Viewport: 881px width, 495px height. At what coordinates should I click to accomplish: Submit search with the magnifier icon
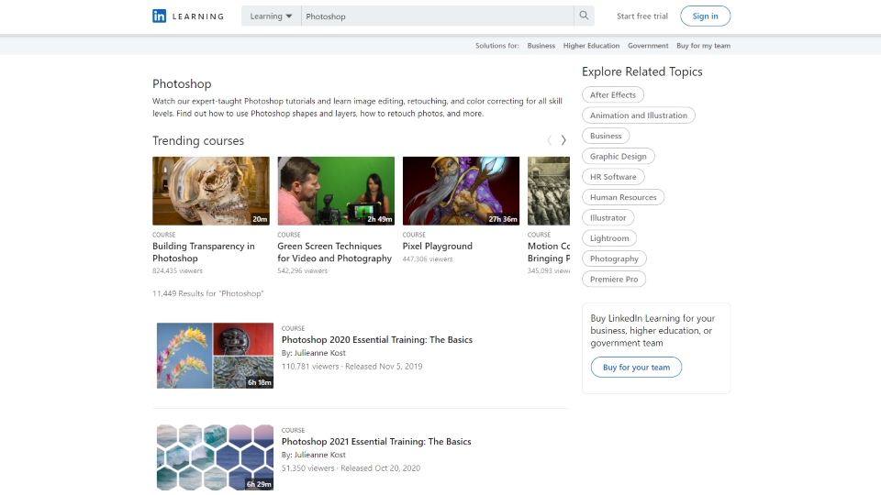584,16
